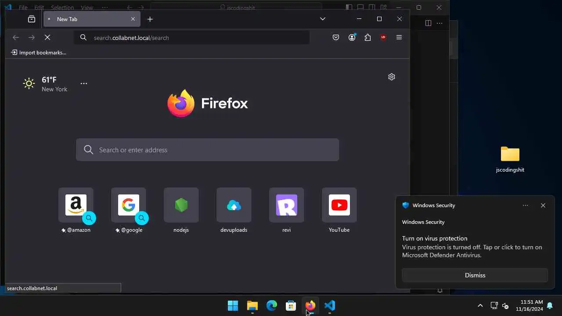562x316 pixels.
Task: Open the Save to Pocket icon
Action: point(336,37)
